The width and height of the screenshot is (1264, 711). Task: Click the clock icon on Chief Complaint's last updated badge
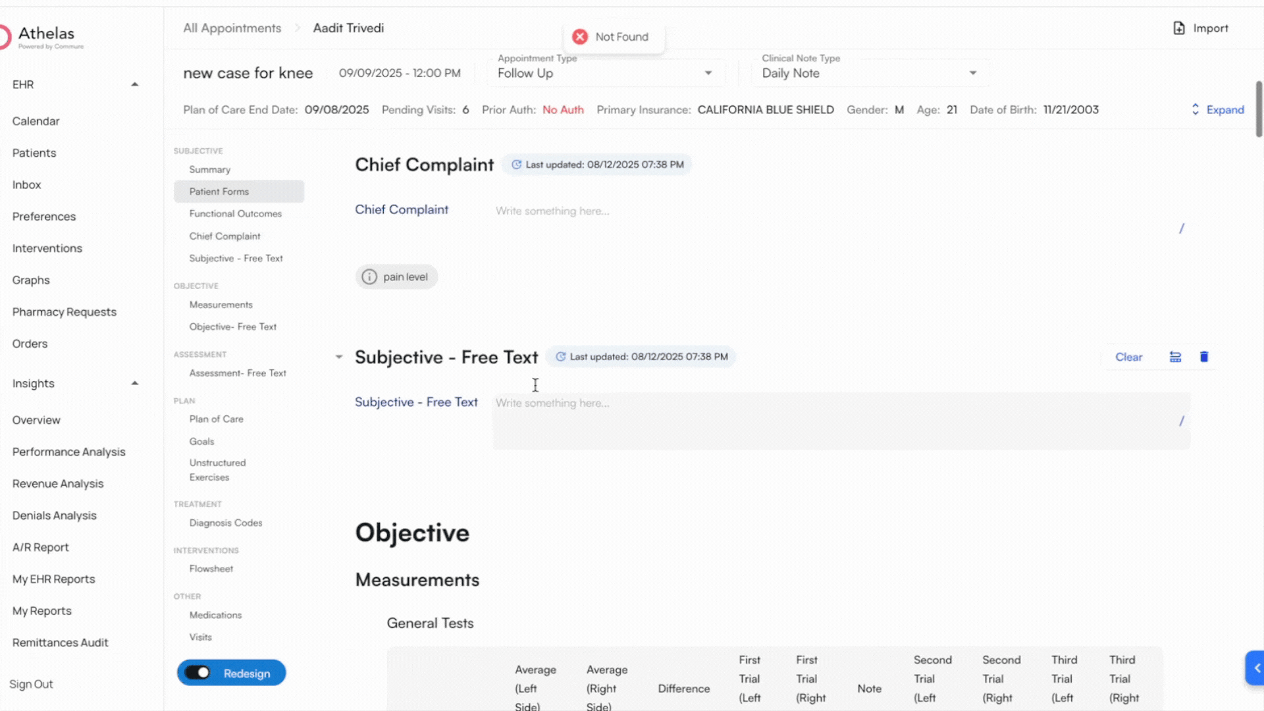(x=515, y=165)
